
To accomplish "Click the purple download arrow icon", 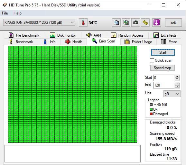I will pyautogui.click(x=156, y=23).
